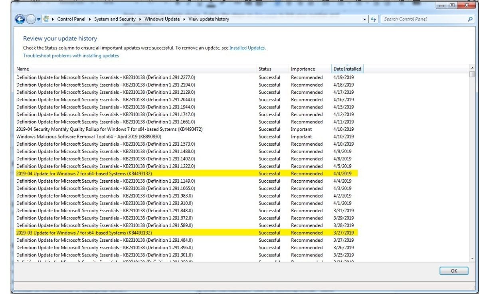Confirm with the OK button

click(x=454, y=271)
